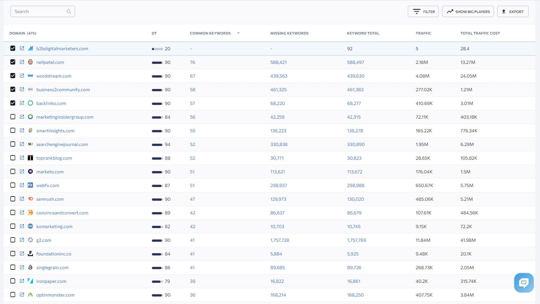Open optinmonster.com keyword total 168,250
The width and height of the screenshot is (540, 304).
click(x=355, y=295)
